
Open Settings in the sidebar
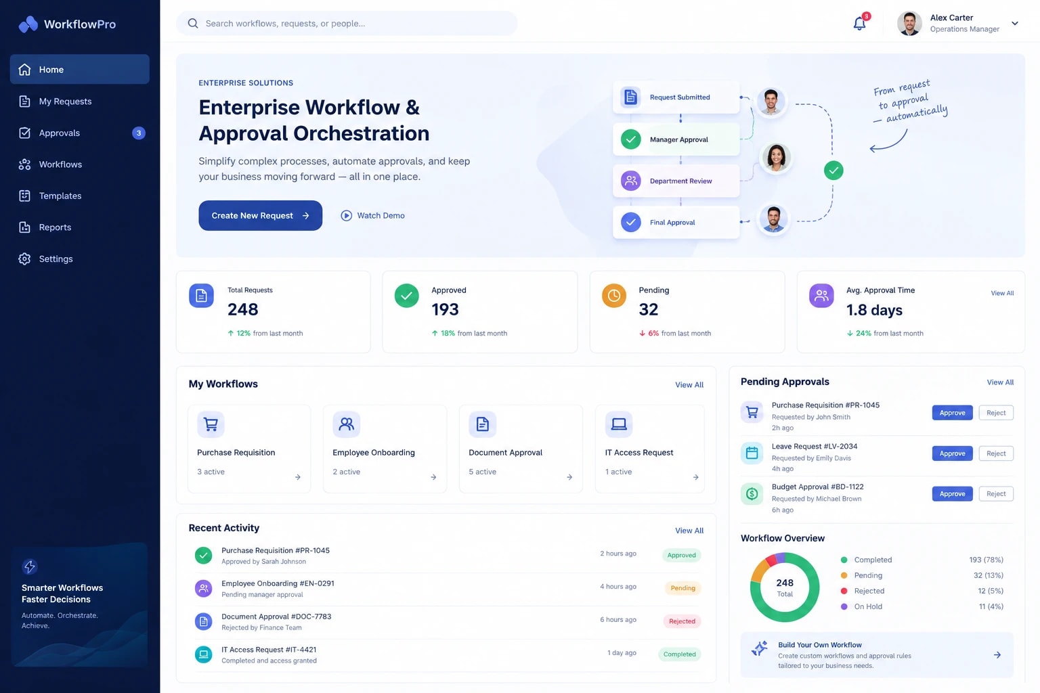click(80, 259)
